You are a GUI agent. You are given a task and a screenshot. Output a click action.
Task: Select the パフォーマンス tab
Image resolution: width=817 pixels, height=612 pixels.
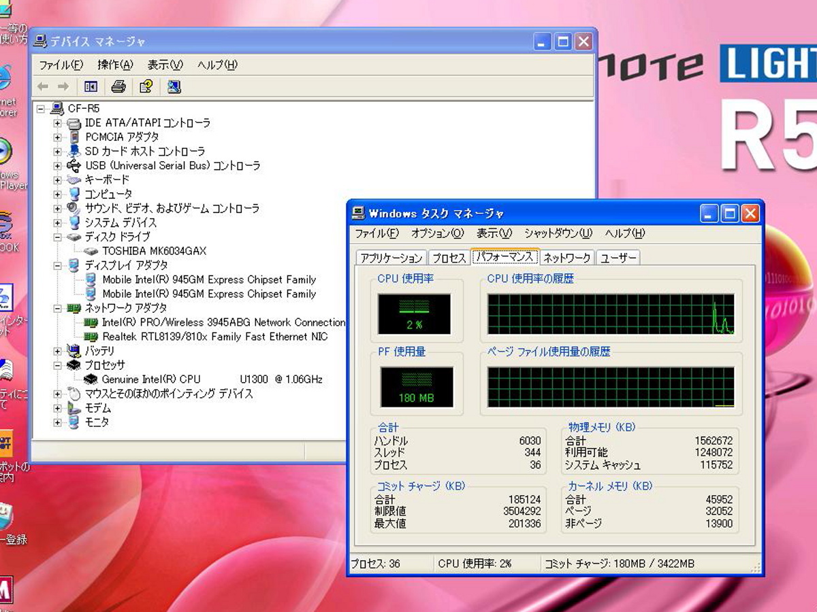coord(504,256)
